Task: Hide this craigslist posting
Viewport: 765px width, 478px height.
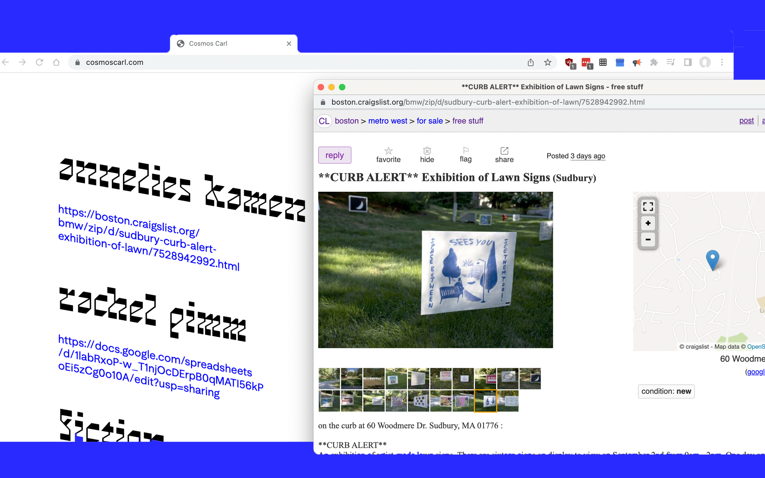Action: 427,155
